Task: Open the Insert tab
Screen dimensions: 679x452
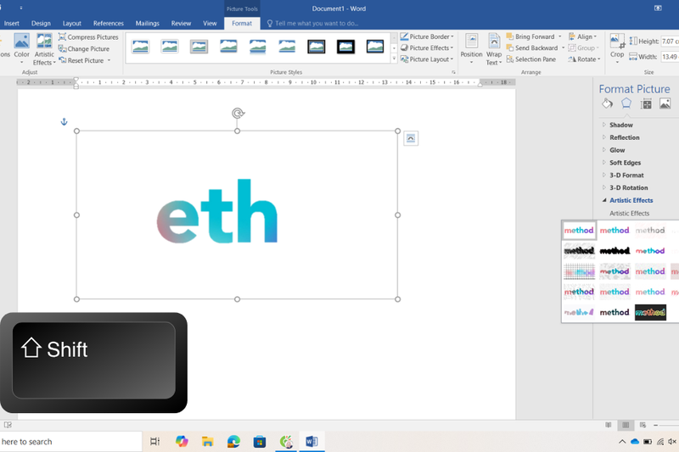Action: pos(12,24)
